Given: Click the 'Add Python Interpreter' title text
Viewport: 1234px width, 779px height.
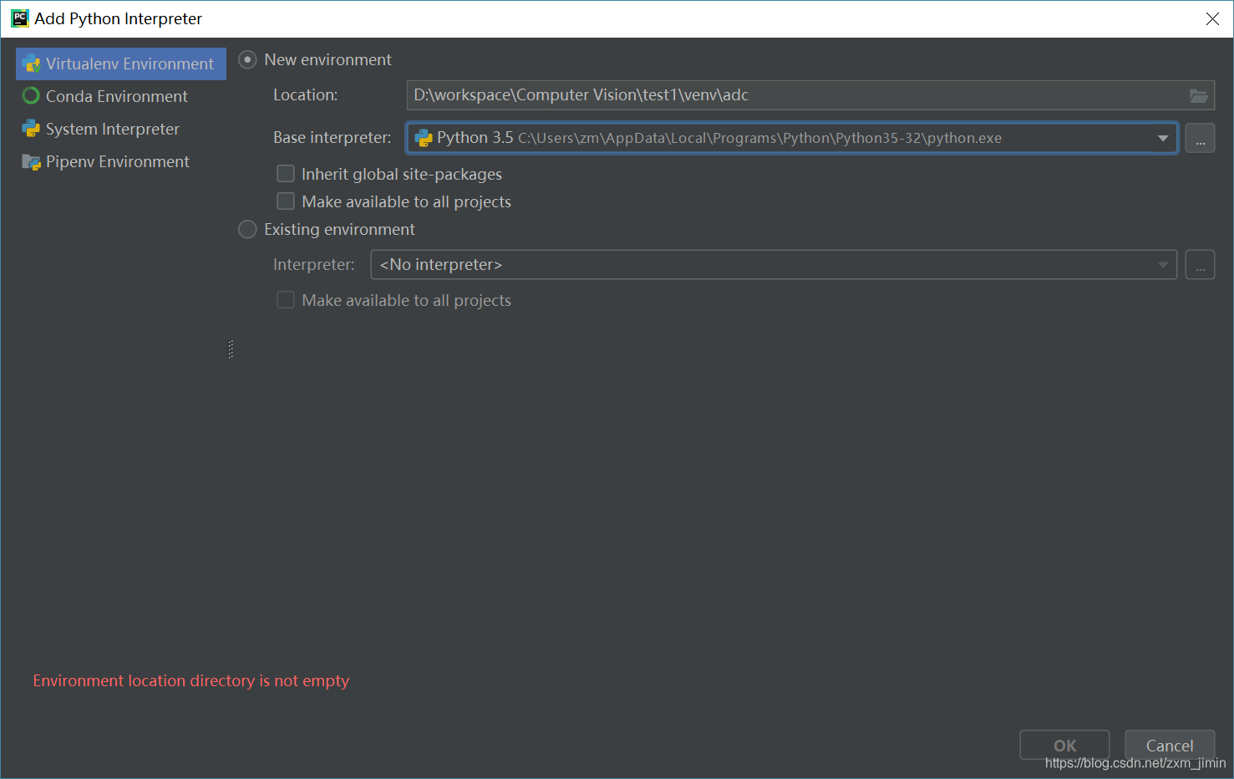Looking at the screenshot, I should pyautogui.click(x=118, y=18).
